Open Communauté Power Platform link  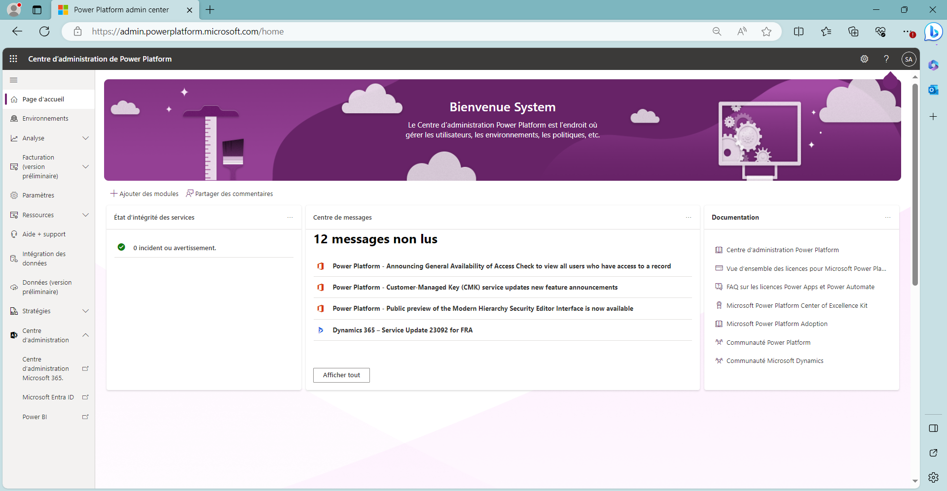point(768,343)
